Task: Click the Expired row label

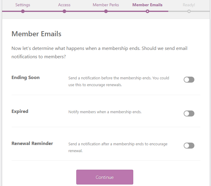Action: click(x=20, y=111)
